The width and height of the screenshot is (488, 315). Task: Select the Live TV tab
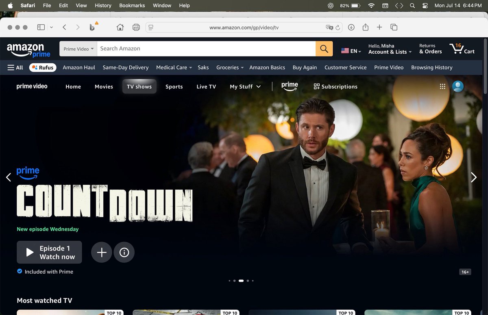click(x=206, y=86)
